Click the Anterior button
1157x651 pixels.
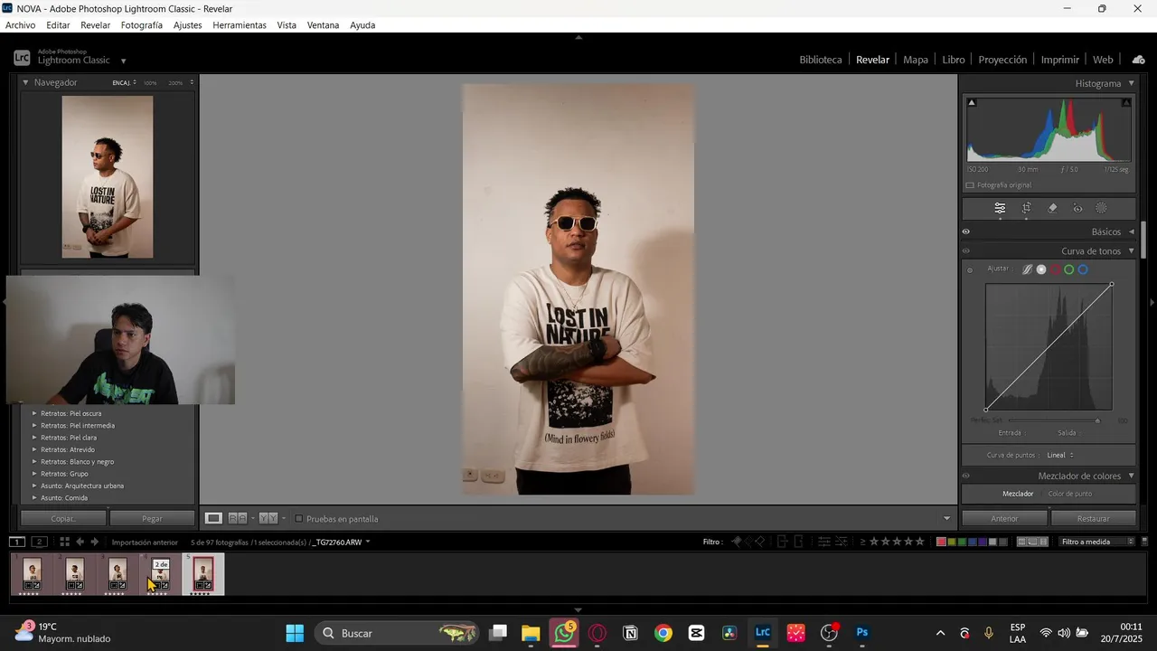1004,518
